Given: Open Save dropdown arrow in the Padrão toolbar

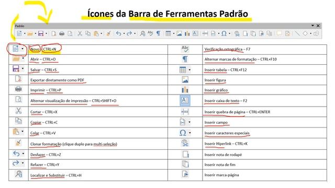Looking at the screenshot, I should pos(46,33).
